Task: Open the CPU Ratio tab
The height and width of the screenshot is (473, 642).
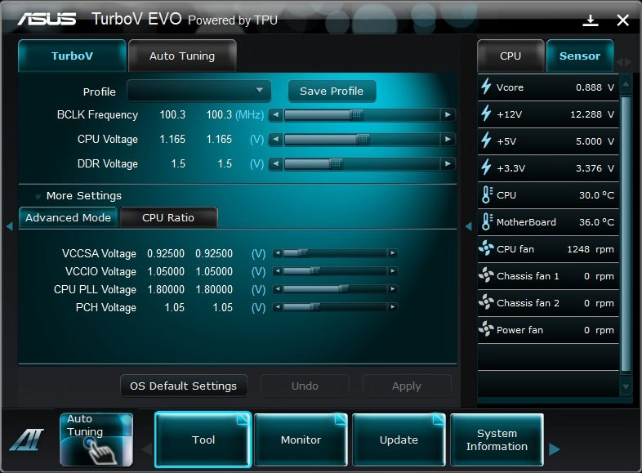Action: [x=168, y=217]
